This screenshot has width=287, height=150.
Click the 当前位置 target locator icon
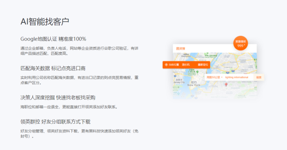pos(166,65)
